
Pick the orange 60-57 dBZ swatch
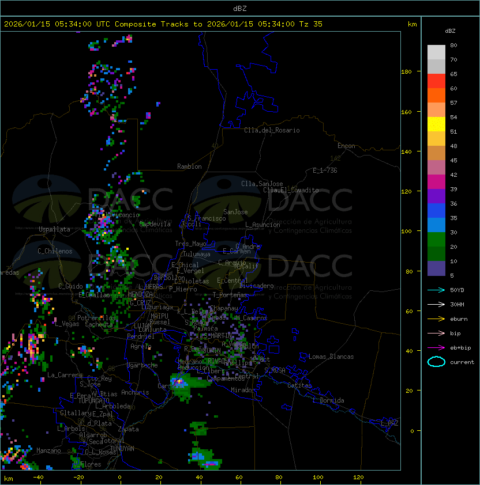coord(436,95)
